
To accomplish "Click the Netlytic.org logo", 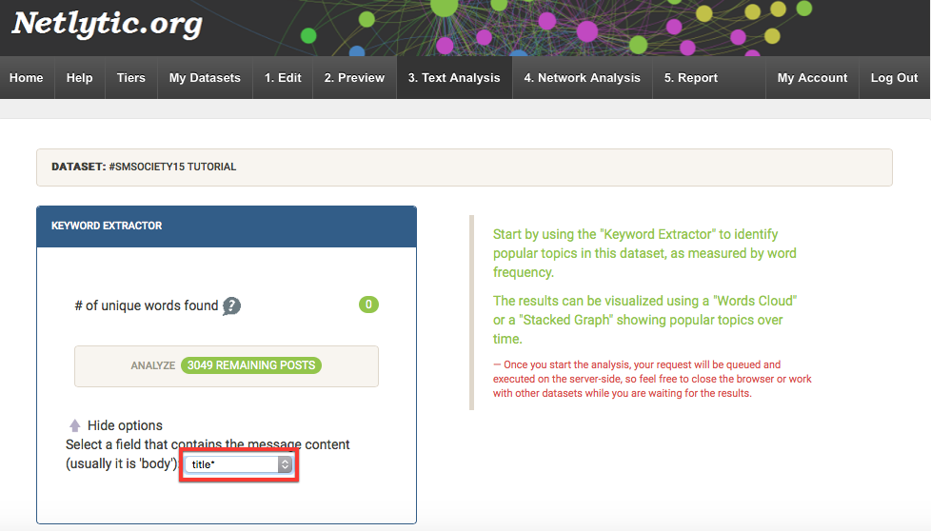I will click(x=107, y=24).
